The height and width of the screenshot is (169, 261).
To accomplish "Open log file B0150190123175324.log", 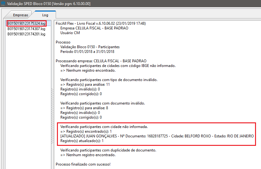I will (x=26, y=23).
